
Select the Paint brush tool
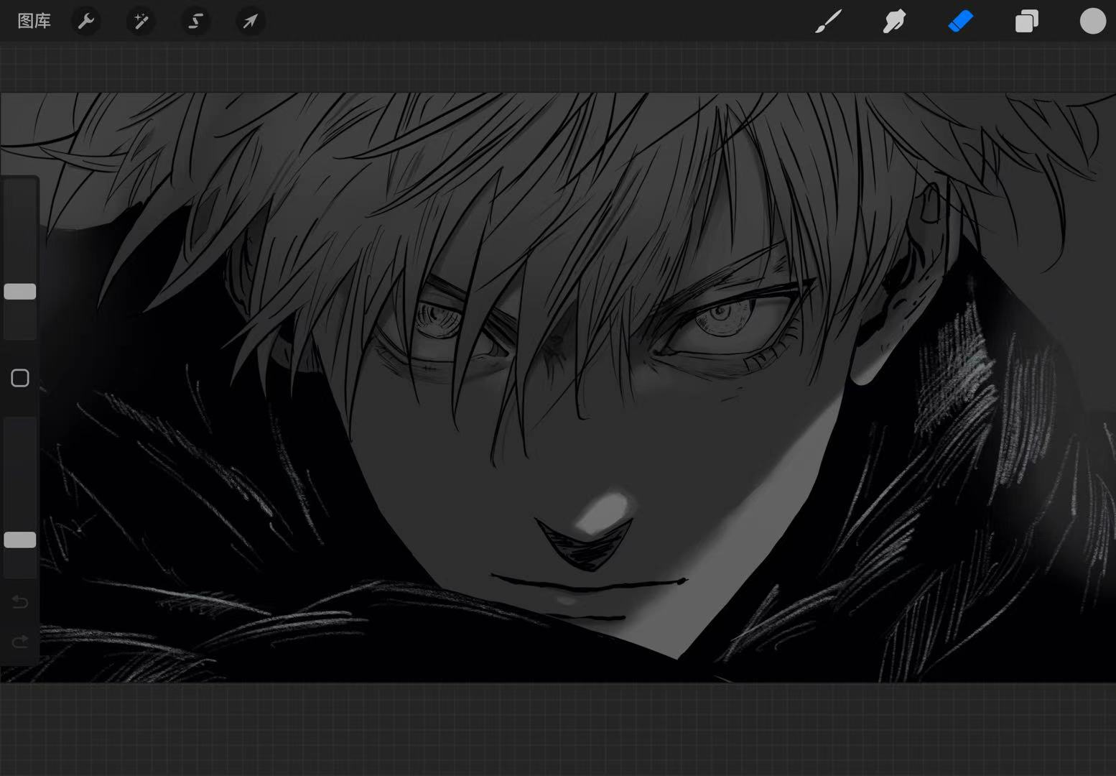click(828, 22)
